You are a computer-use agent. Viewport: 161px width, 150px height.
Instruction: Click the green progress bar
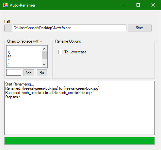click(x=79, y=141)
